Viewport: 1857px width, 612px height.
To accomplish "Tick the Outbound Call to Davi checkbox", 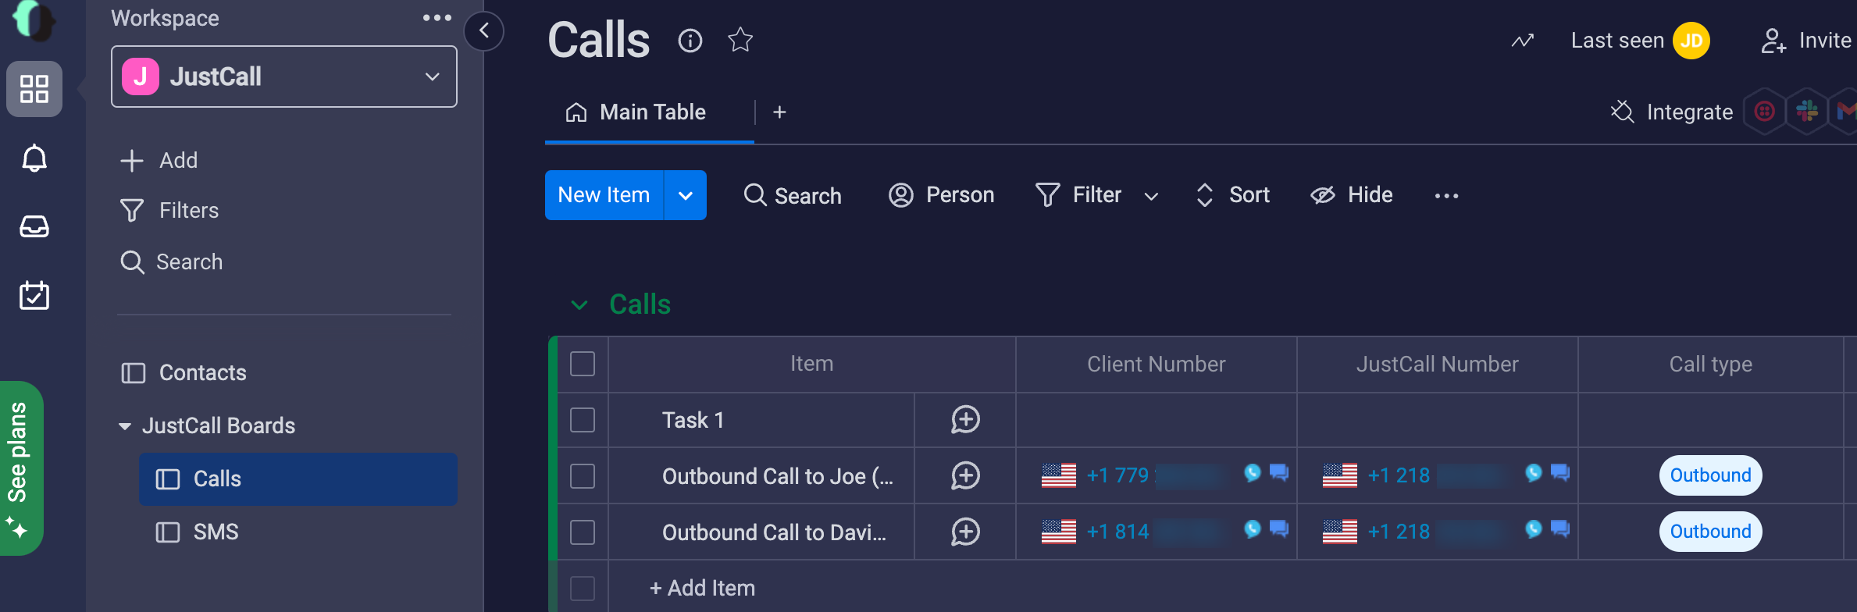I will (x=583, y=532).
